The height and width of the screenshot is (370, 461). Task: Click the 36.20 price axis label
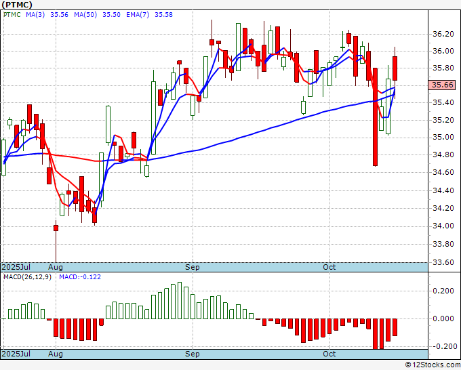click(x=443, y=34)
